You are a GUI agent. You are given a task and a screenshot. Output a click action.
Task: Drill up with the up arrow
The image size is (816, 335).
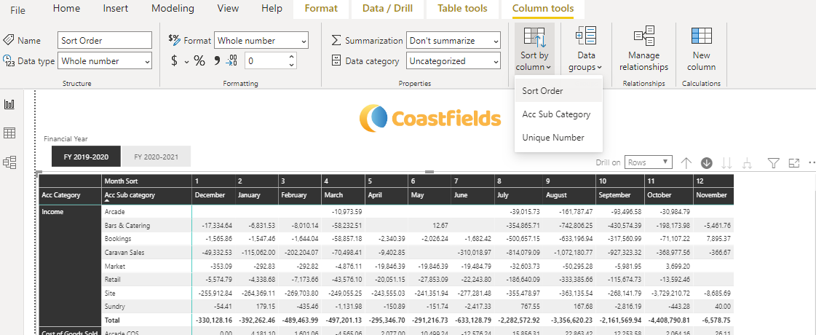click(686, 163)
